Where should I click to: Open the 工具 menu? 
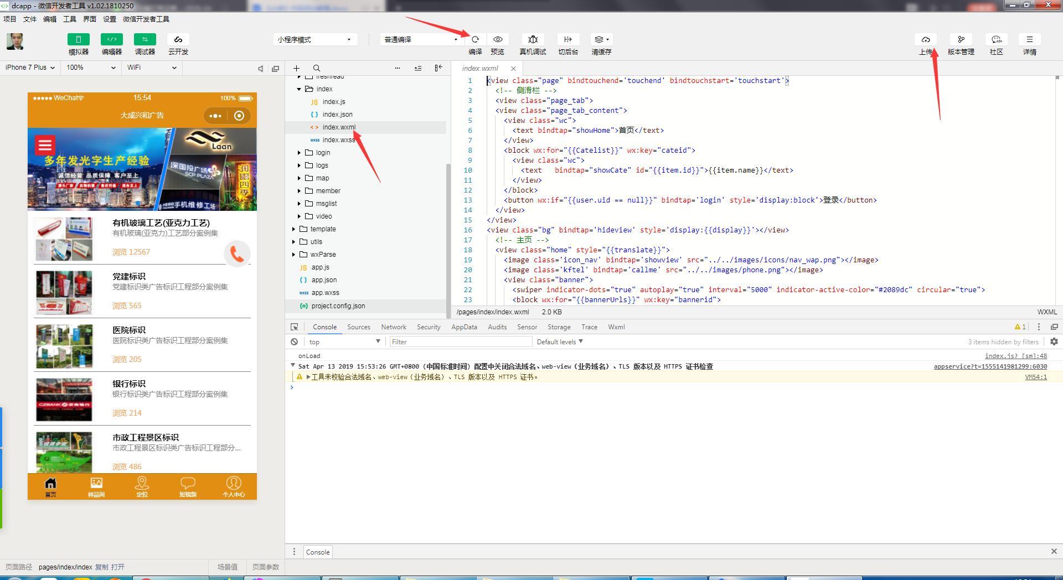point(70,19)
